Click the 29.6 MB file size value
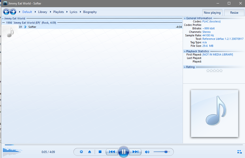Viewport: 245px width, 158px height. (208, 46)
